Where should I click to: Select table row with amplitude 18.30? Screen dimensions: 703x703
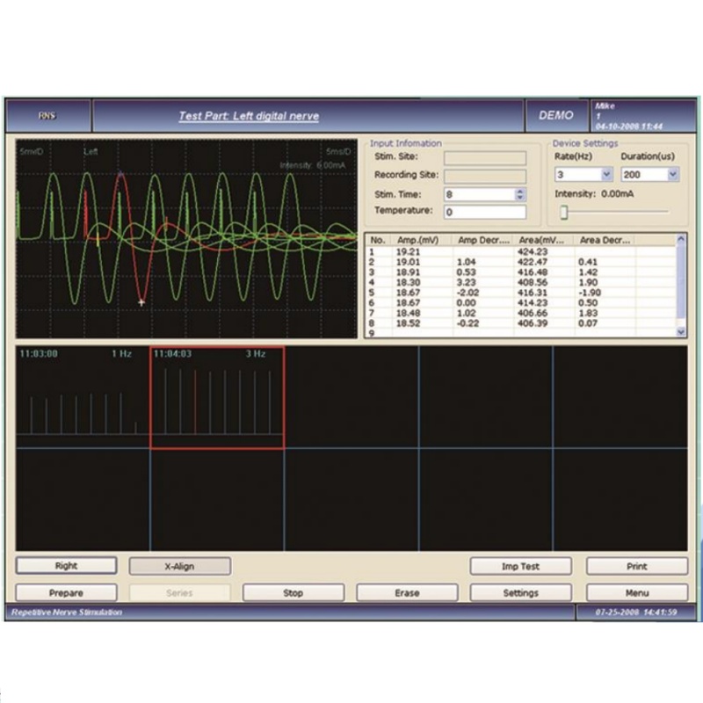520,282
